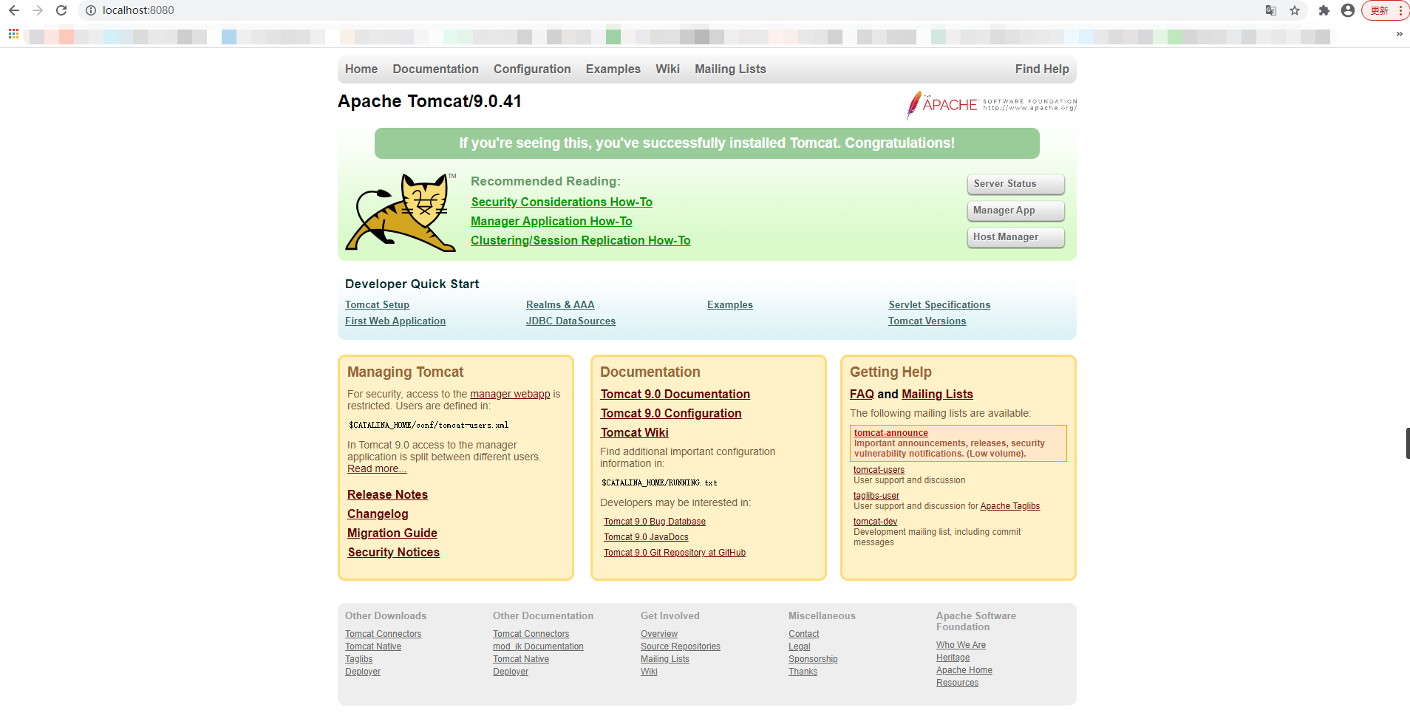Open the FAQ link in Getting Help
The height and width of the screenshot is (713, 1410).
[x=862, y=394]
